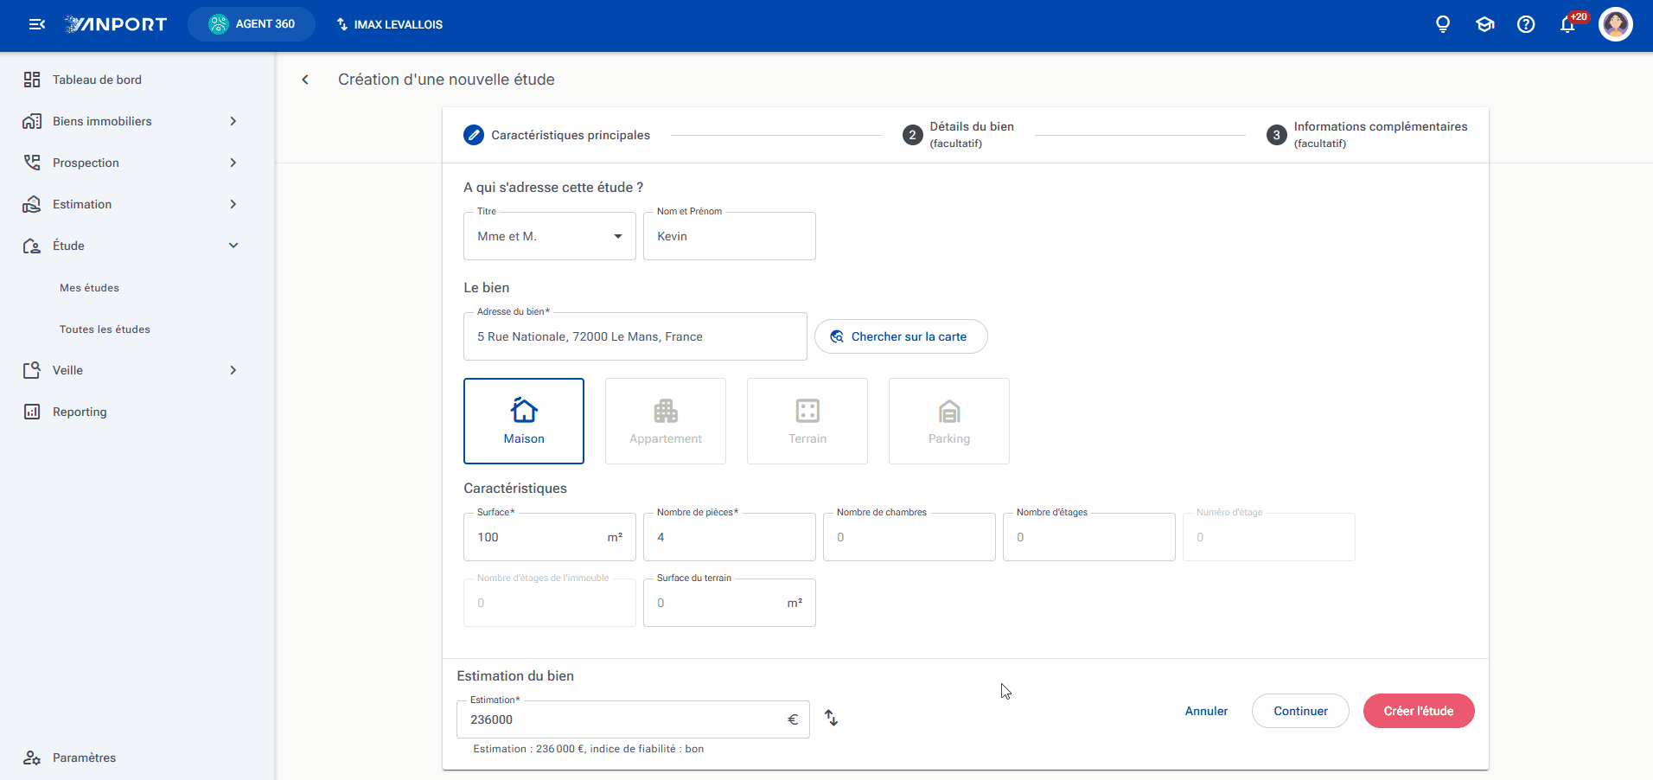
Task: Collapse the sidebar with the hamburger menu icon
Action: coord(37,24)
